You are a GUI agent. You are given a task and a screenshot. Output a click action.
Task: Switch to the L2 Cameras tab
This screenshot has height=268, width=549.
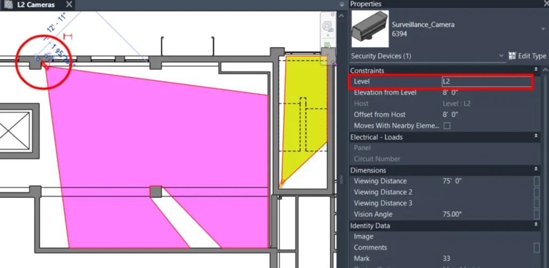pos(35,5)
